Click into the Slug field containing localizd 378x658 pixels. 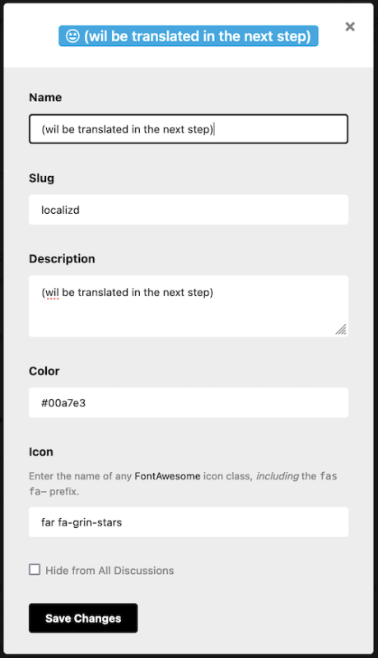click(x=188, y=210)
